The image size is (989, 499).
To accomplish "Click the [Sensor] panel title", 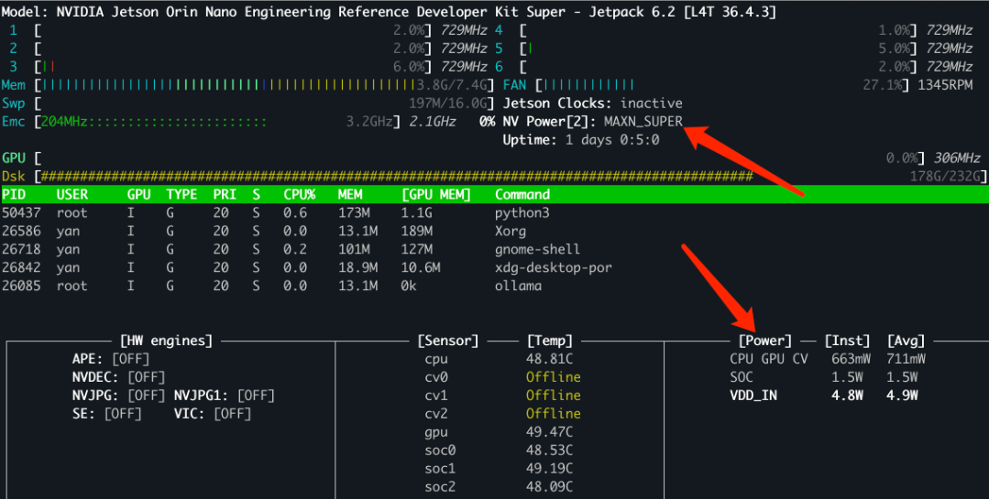I will 448,341.
